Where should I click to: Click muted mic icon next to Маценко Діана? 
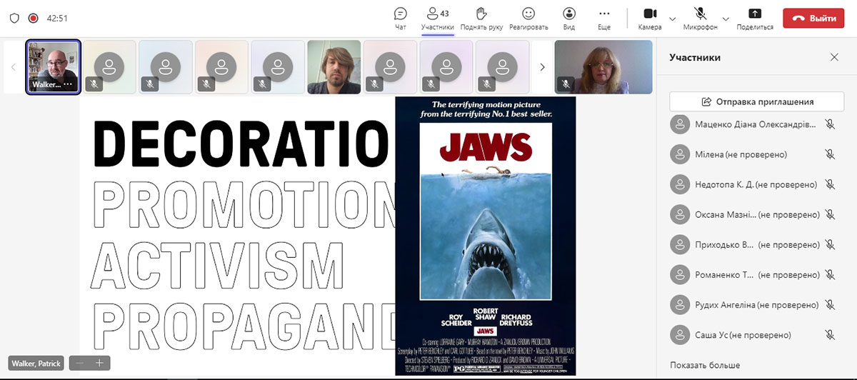pyautogui.click(x=830, y=124)
